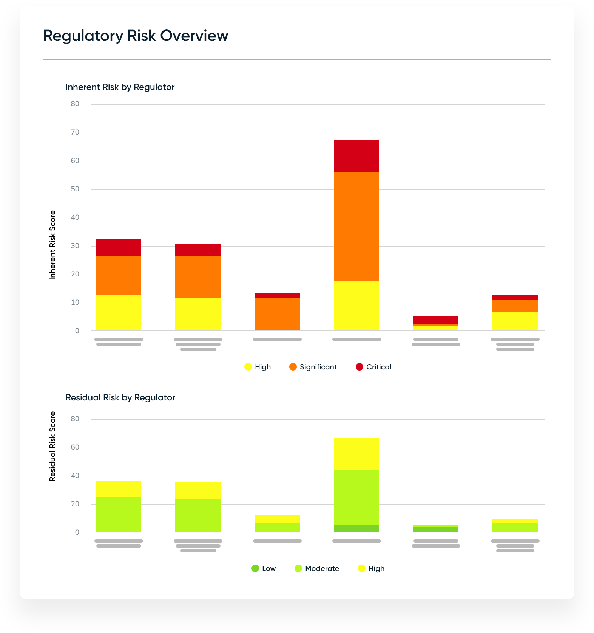Screen dimensions: 594x633
Task: Toggle the Low label in the Residual Risk legend
Action: tap(269, 568)
